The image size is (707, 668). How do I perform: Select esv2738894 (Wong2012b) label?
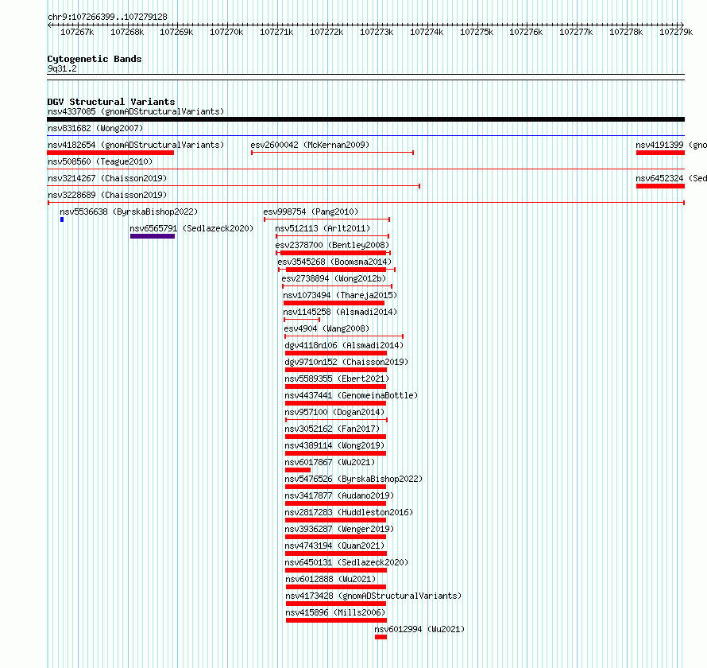[x=334, y=278]
